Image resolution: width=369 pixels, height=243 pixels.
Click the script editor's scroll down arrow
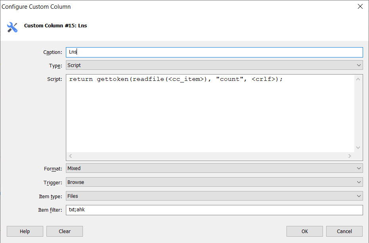tap(358, 147)
